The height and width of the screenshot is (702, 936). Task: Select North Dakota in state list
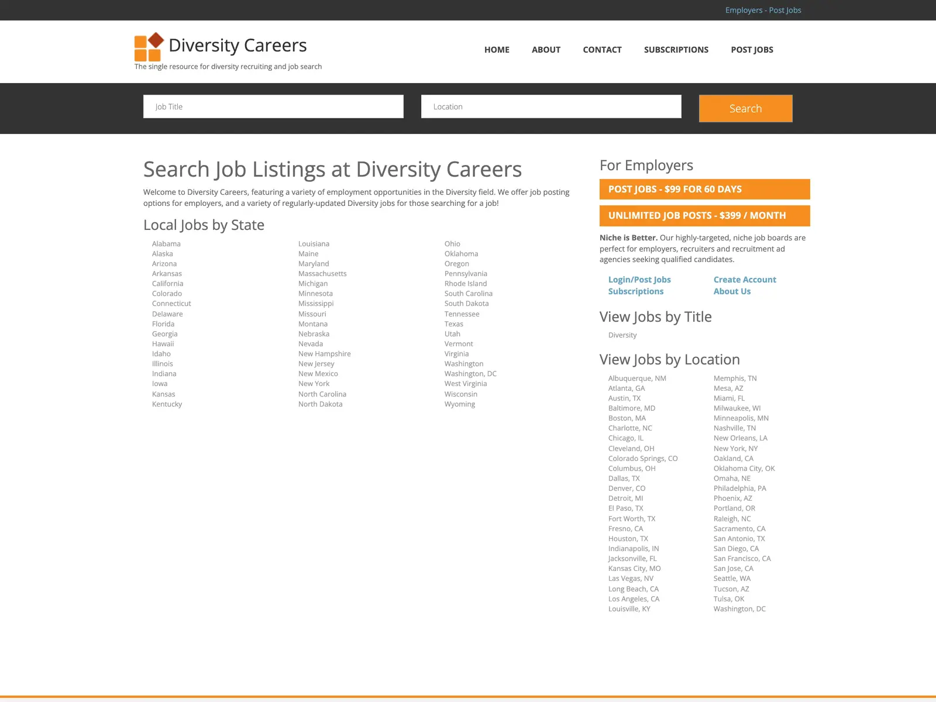pyautogui.click(x=321, y=404)
